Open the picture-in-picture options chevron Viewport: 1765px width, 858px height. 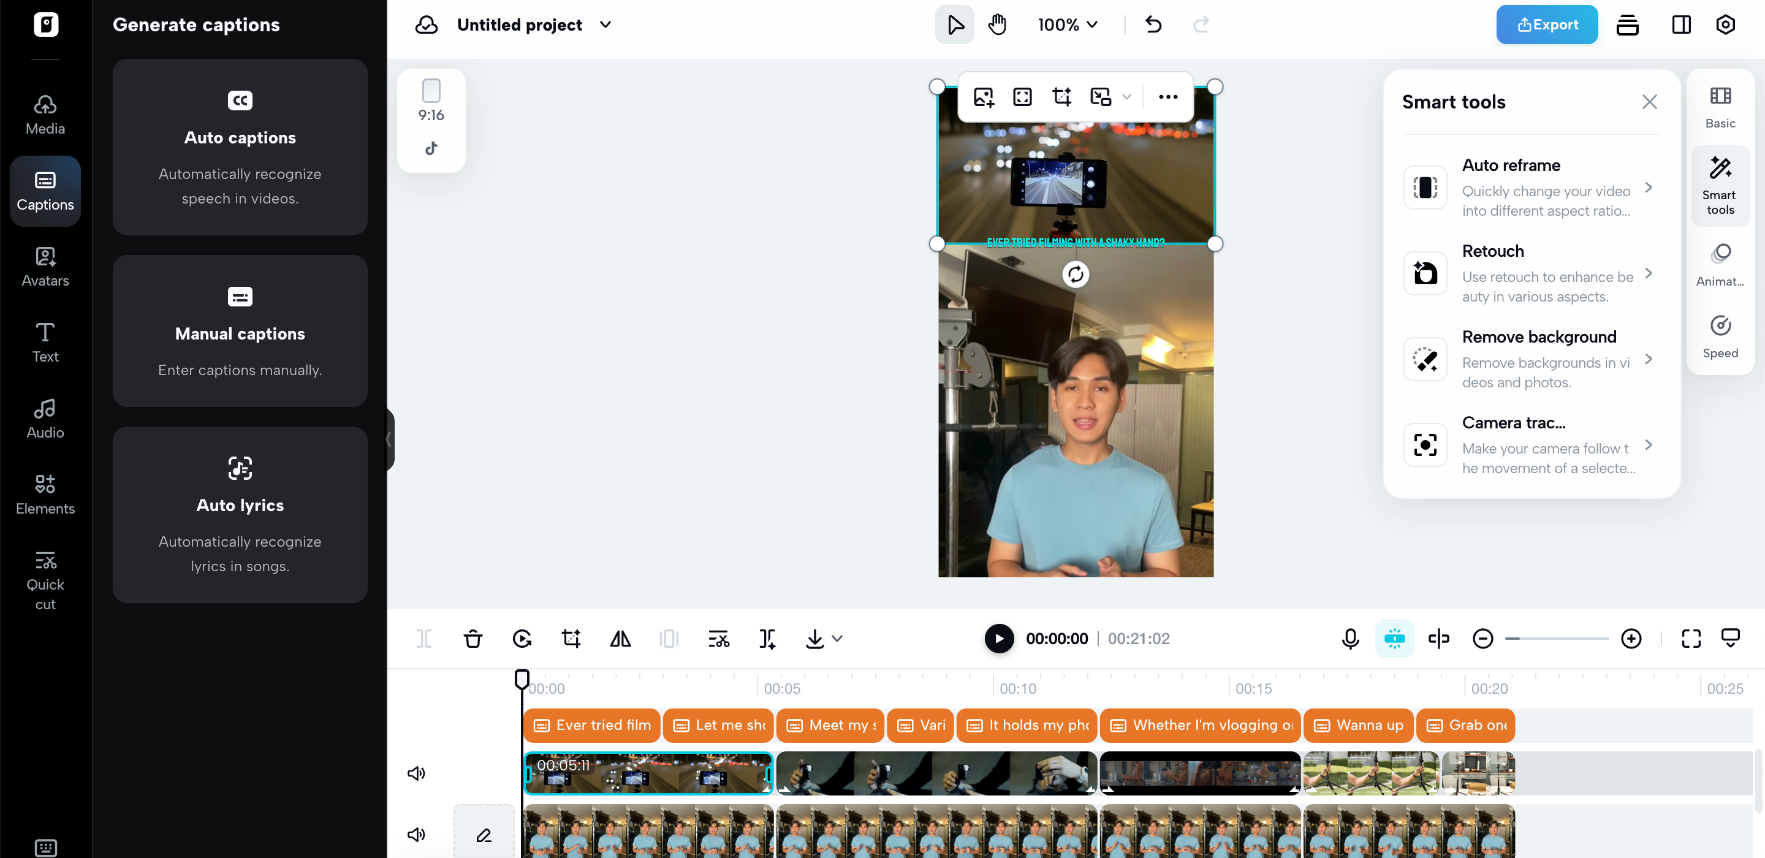[1127, 97]
